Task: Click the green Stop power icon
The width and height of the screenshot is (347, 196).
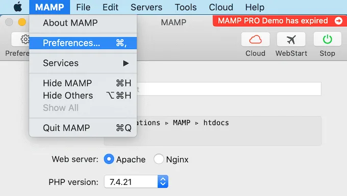Action: [327, 39]
